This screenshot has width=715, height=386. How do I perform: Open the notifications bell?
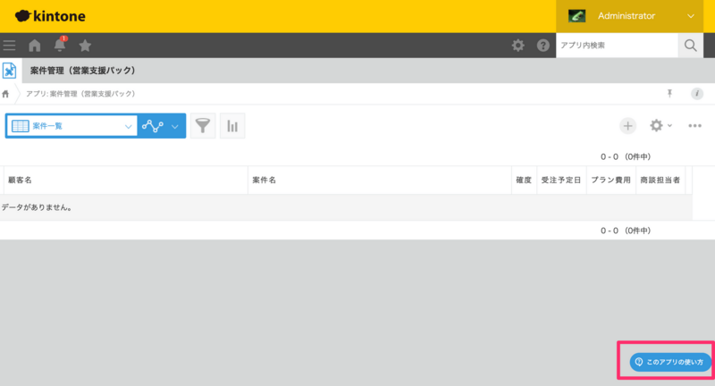pos(60,46)
